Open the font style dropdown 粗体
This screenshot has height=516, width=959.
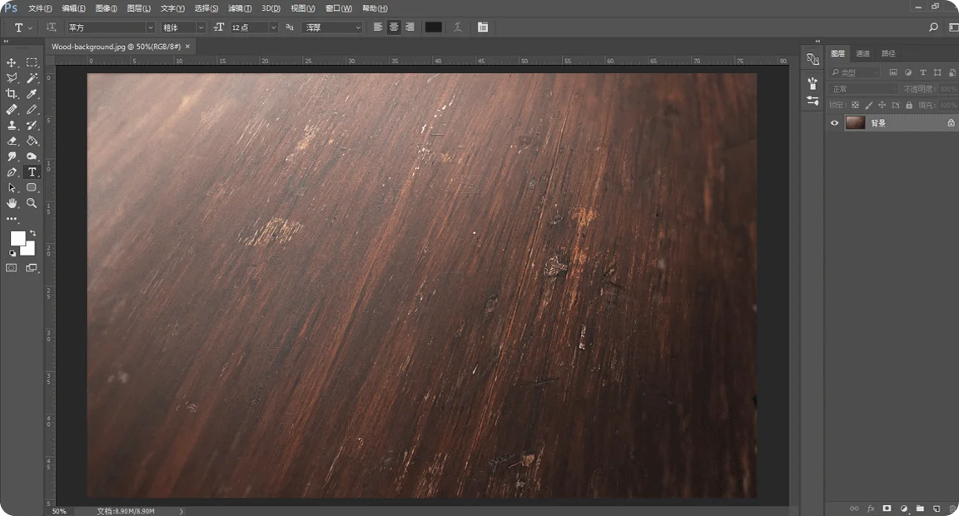pyautogui.click(x=183, y=27)
